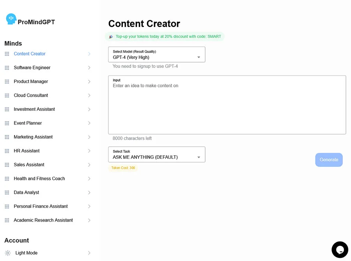Open Marketing Assistant from the sidebar
This screenshot has width=351, height=261.
[x=33, y=137]
